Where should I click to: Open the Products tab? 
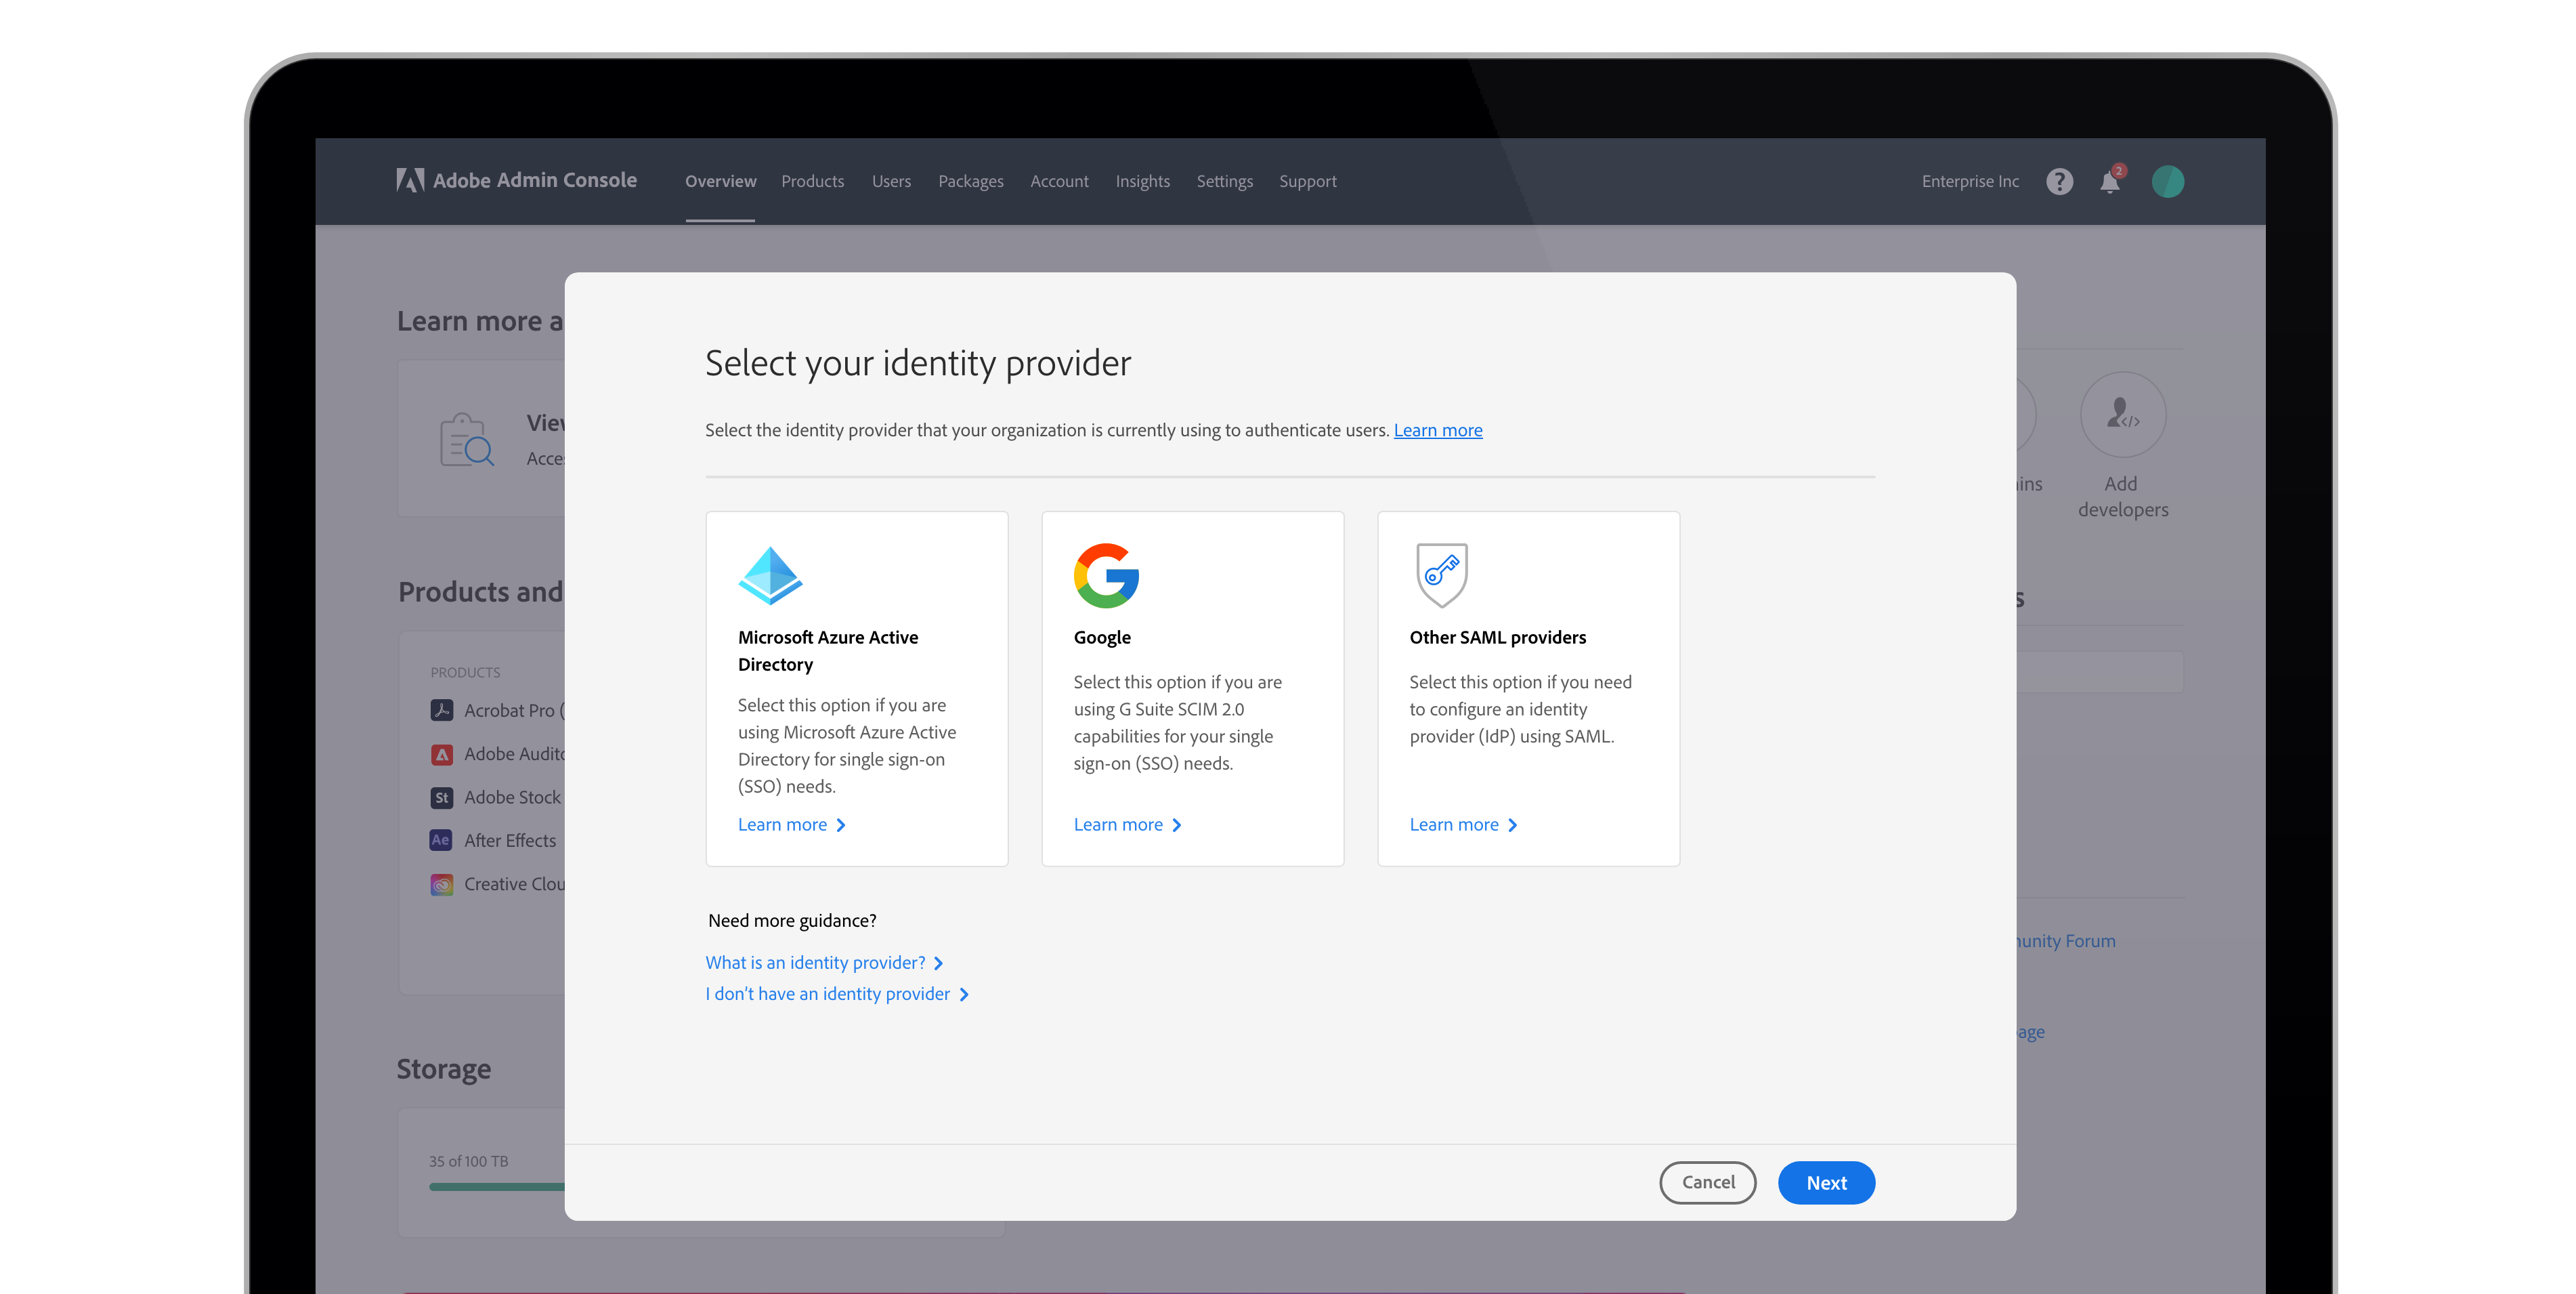click(812, 181)
